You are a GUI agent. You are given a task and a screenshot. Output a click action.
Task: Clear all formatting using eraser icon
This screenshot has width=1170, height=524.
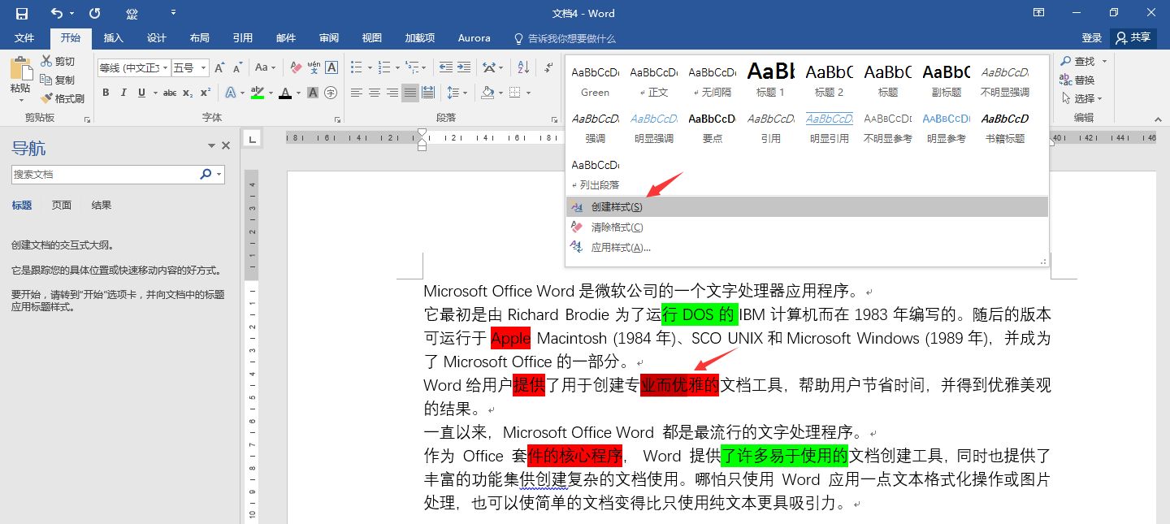[297, 67]
